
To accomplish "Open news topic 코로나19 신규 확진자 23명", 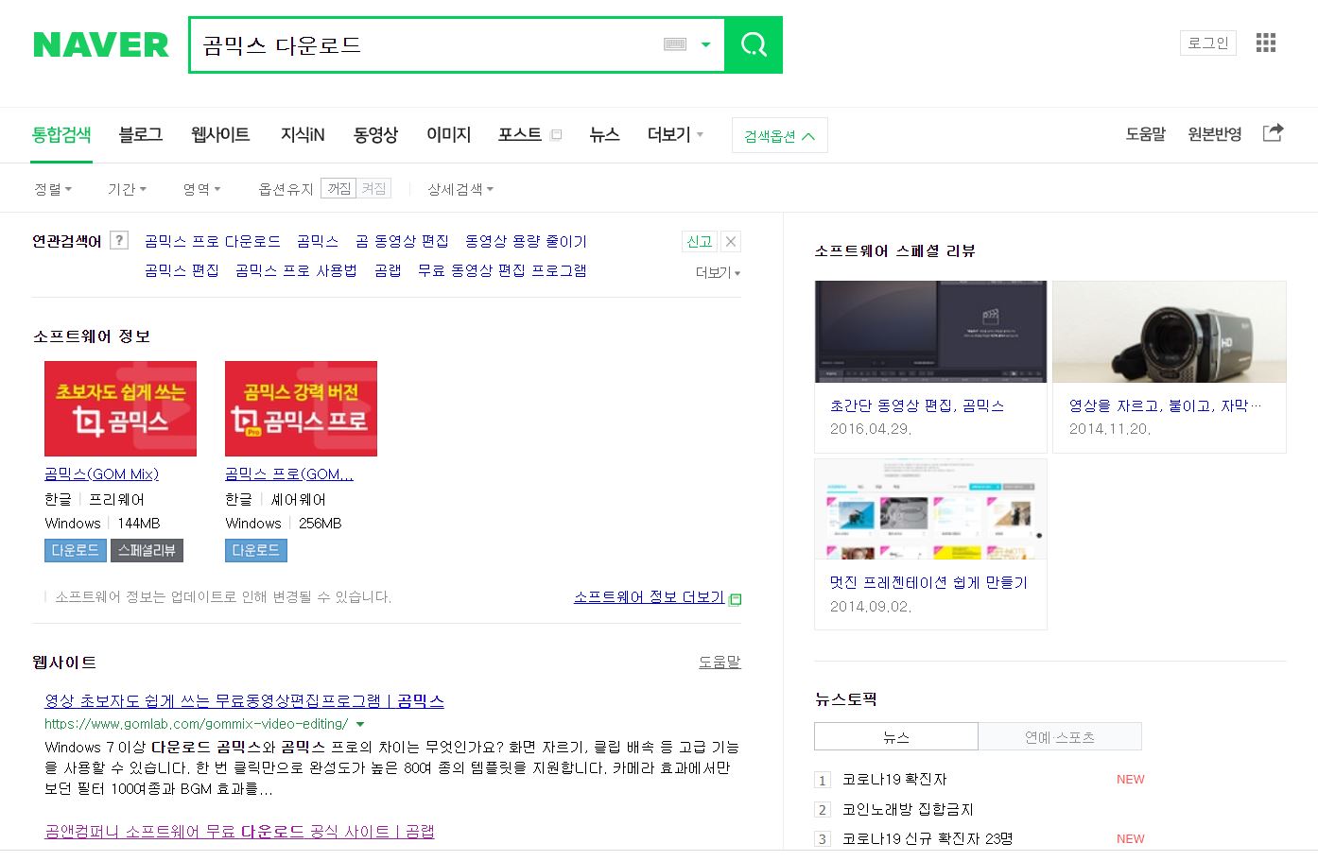I will pyautogui.click(x=928, y=838).
